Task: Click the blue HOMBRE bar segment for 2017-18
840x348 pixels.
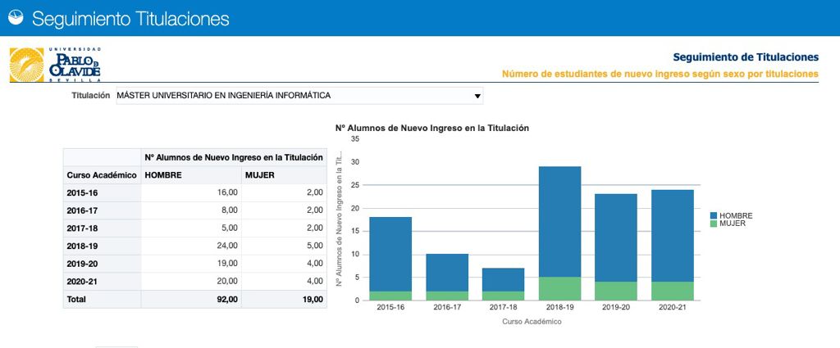Action: pos(503,279)
